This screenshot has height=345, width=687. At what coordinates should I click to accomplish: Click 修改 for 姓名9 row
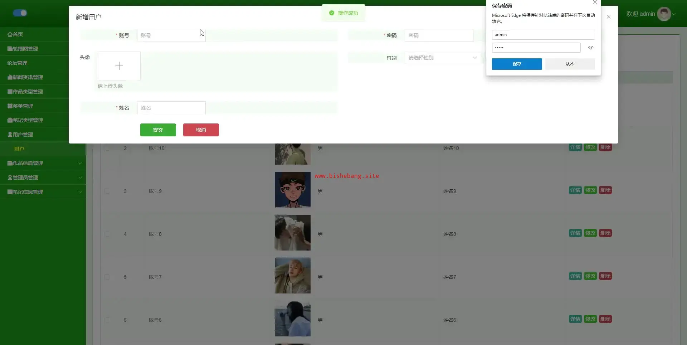click(590, 190)
